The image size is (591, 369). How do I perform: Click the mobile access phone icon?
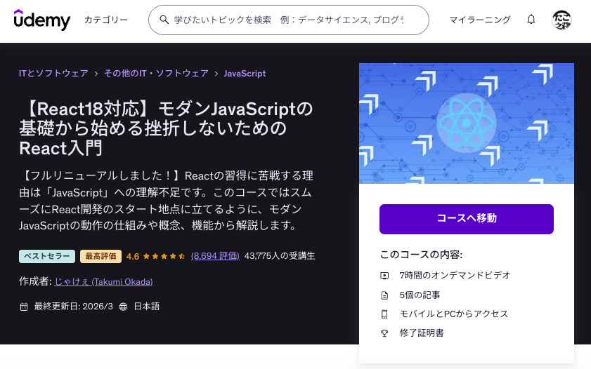coord(384,314)
